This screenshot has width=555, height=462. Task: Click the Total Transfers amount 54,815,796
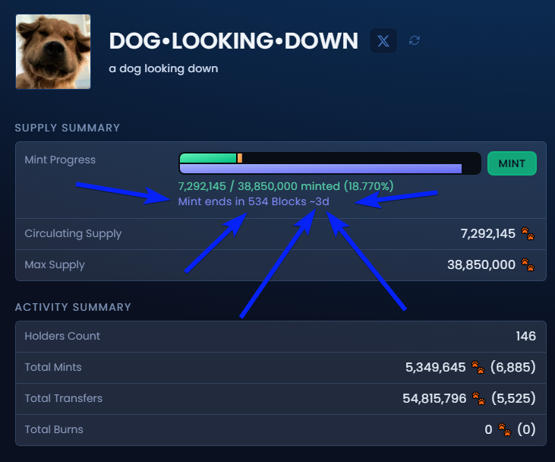point(434,399)
